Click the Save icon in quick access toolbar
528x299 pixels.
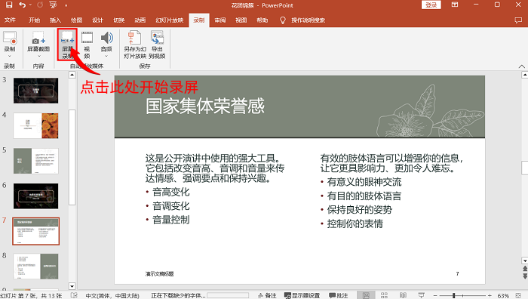(x=9, y=5)
